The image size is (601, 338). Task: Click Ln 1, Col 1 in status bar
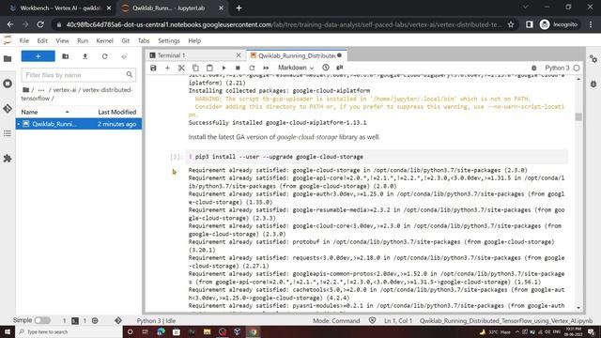(x=398, y=321)
